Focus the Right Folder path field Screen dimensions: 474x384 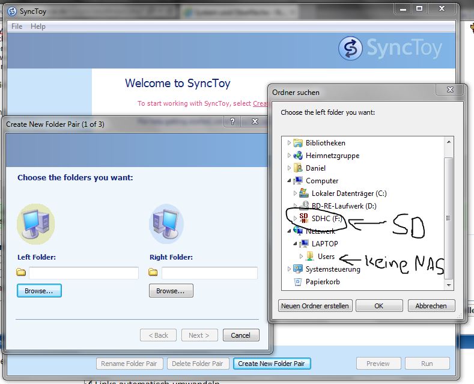(209, 273)
